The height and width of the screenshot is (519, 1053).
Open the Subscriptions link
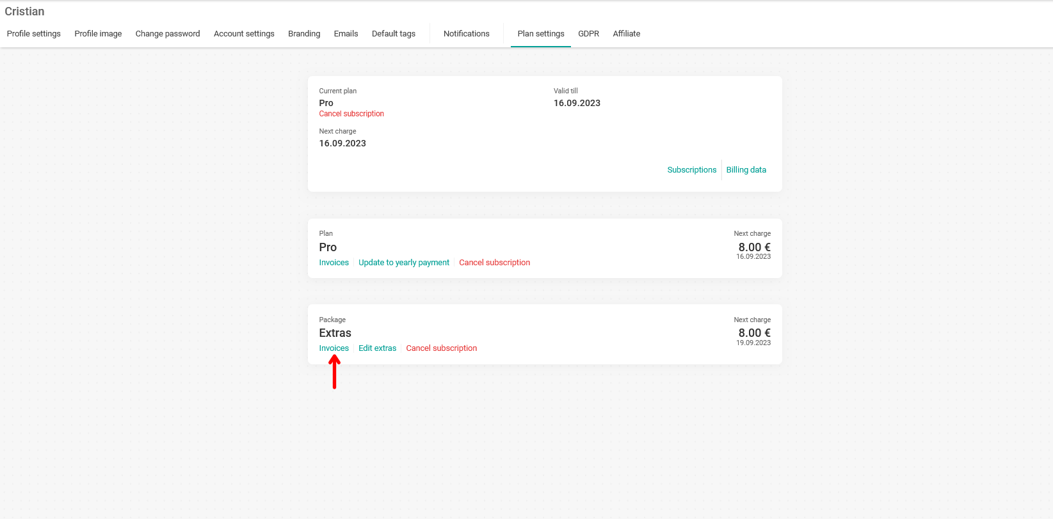tap(691, 170)
